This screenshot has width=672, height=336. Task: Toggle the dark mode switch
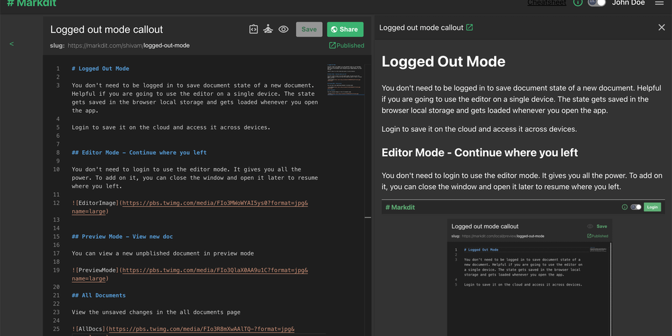pos(597,3)
